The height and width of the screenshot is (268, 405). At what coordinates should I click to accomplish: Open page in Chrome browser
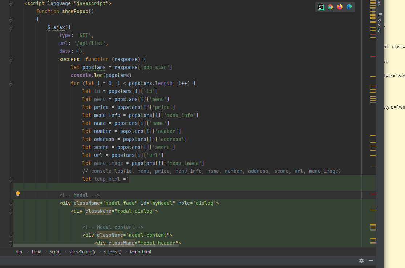coord(330,7)
